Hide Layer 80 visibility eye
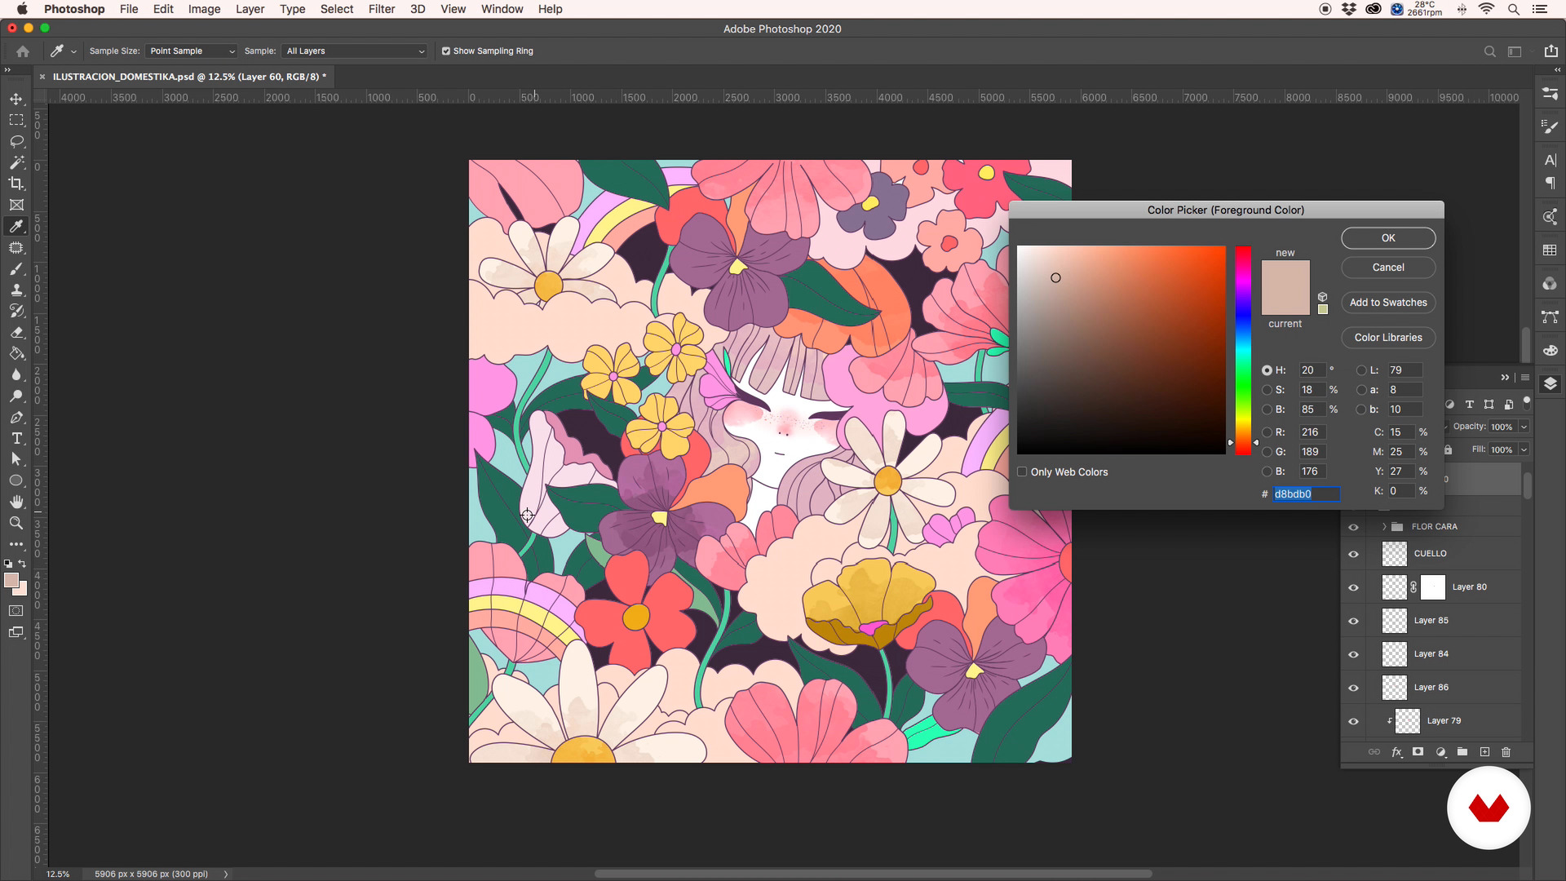This screenshot has width=1566, height=881. point(1353,587)
